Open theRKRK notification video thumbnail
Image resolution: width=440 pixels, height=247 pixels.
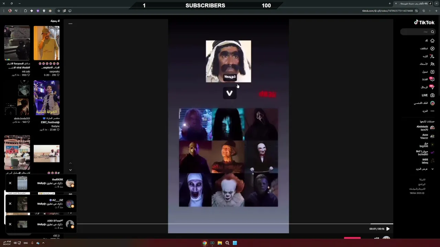tap(22, 183)
